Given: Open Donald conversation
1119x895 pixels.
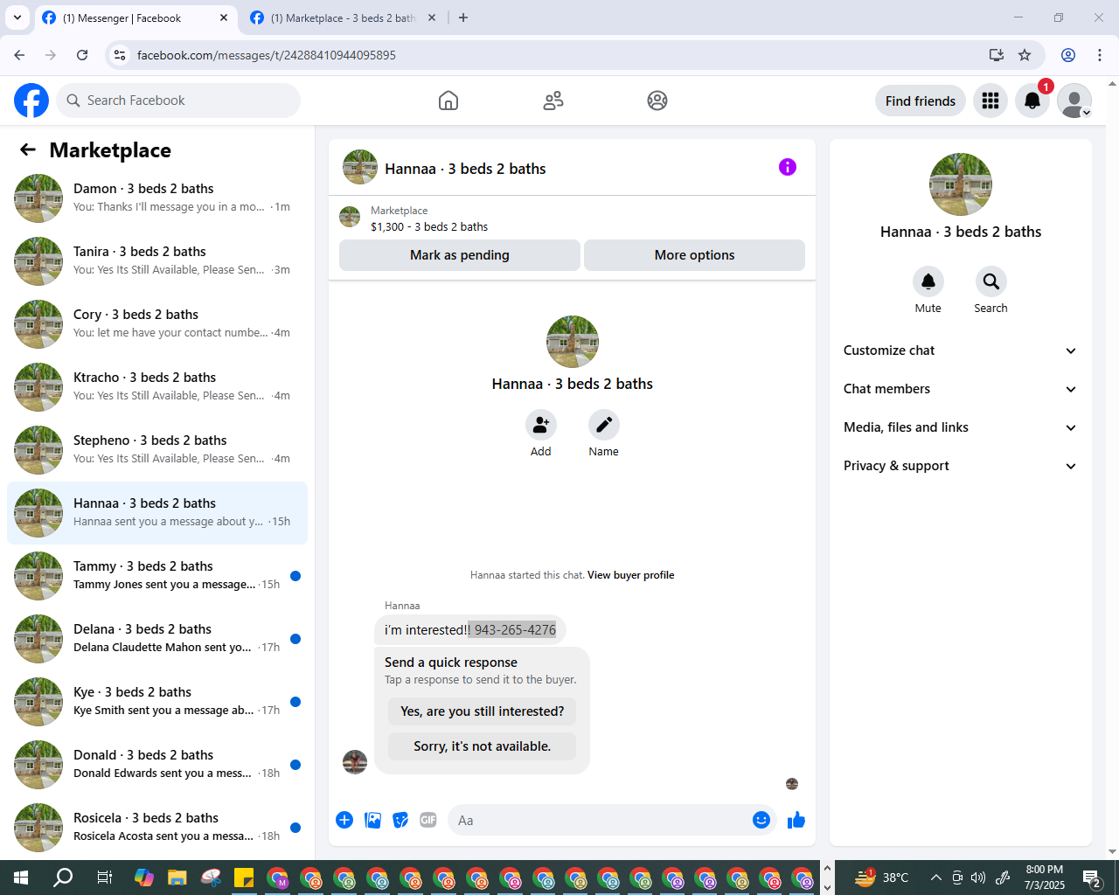Looking at the screenshot, I should [157, 765].
